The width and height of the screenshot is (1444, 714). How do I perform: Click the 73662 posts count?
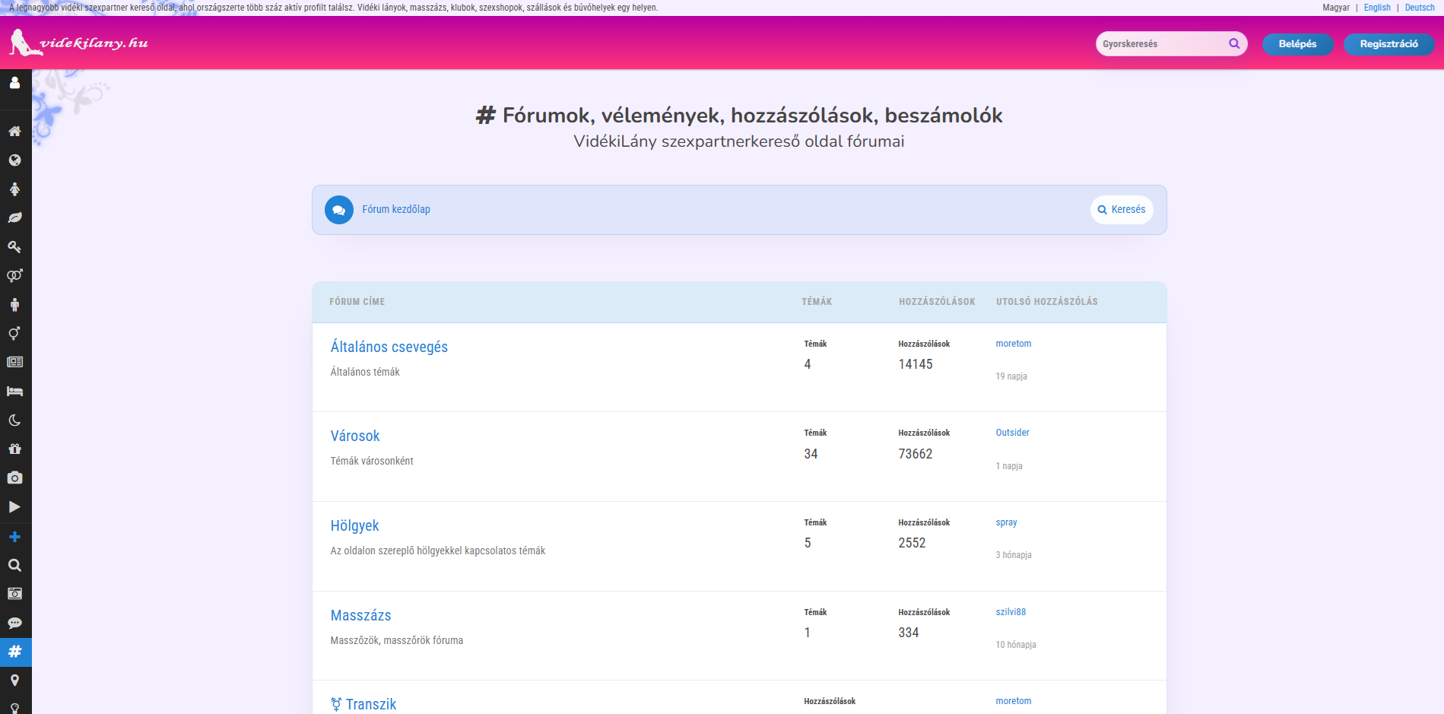point(915,454)
